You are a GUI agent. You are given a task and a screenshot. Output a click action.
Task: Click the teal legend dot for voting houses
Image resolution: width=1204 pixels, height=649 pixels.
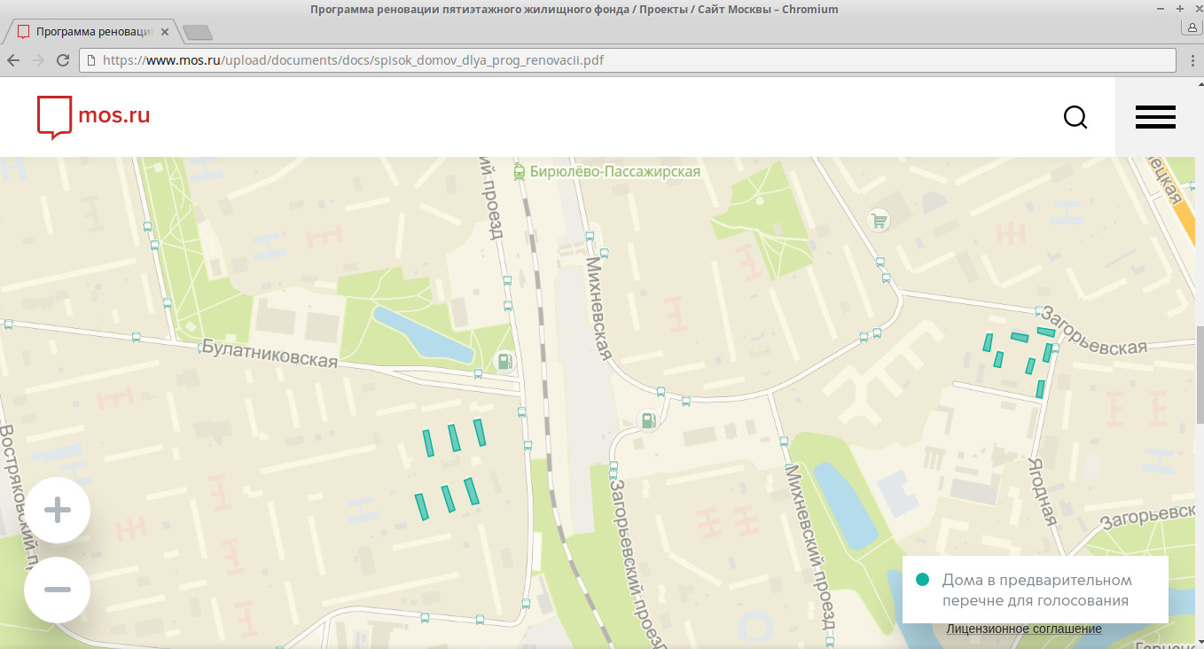pos(922,580)
